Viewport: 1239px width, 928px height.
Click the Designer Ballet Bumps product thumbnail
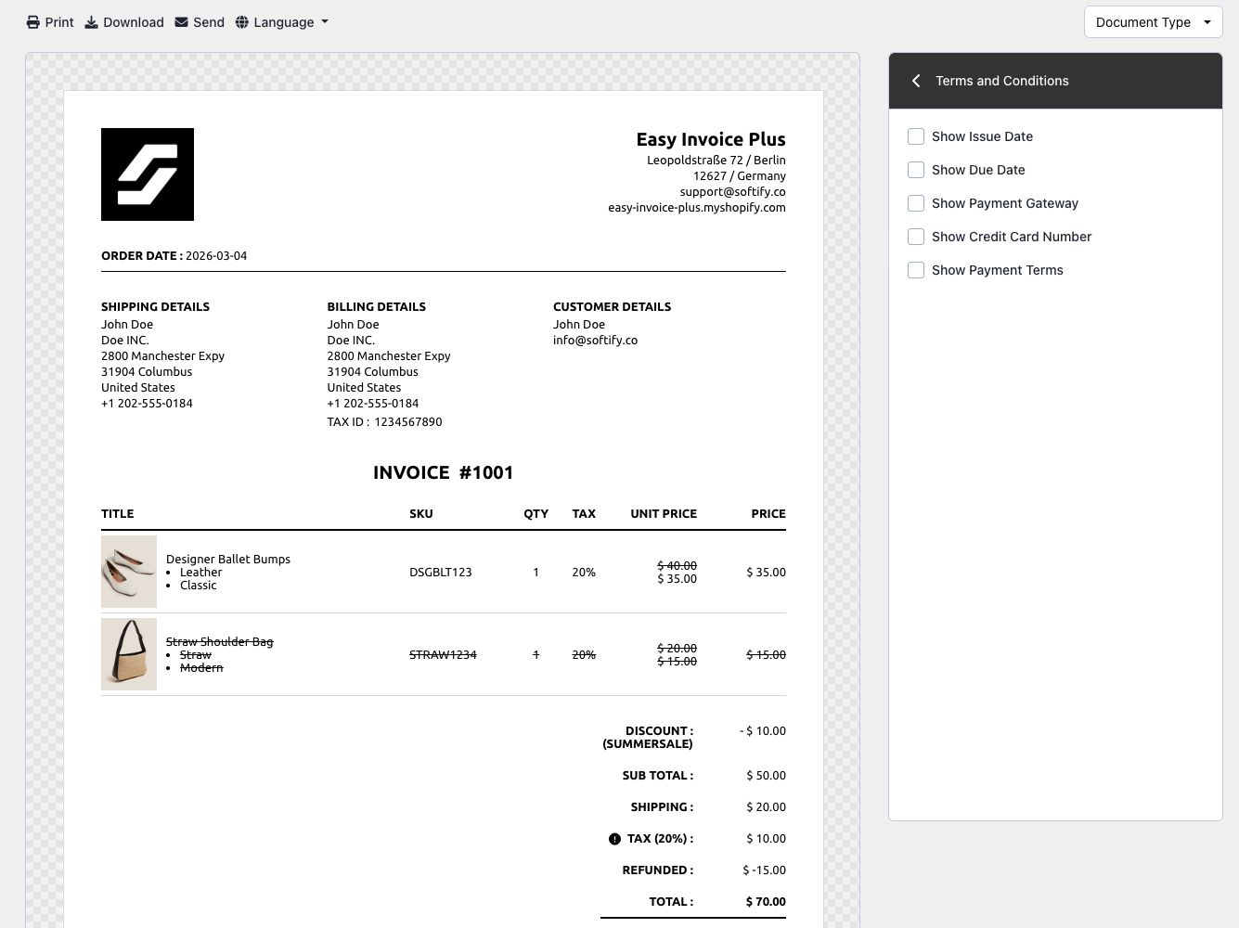[x=129, y=572]
